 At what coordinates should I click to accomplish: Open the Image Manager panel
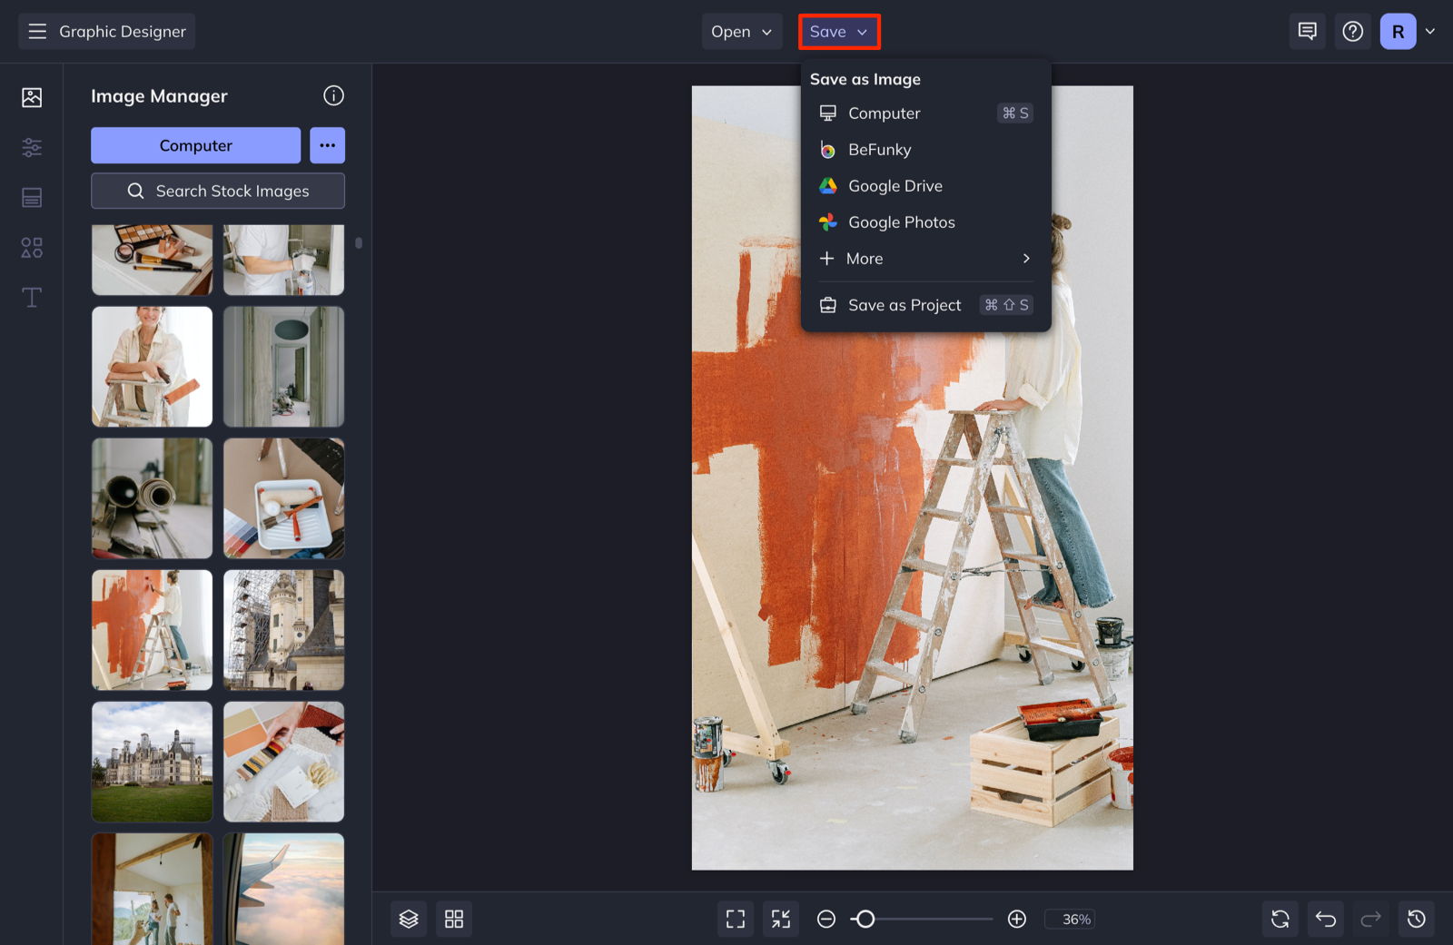point(32,97)
